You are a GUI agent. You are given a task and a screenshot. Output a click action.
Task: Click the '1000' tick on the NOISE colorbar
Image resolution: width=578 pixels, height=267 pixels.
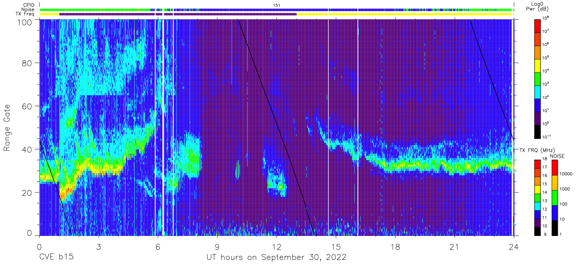point(565,189)
